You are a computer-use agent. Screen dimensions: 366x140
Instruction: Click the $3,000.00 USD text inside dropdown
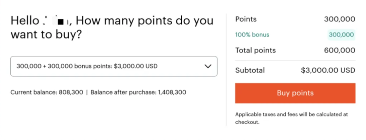click(136, 66)
